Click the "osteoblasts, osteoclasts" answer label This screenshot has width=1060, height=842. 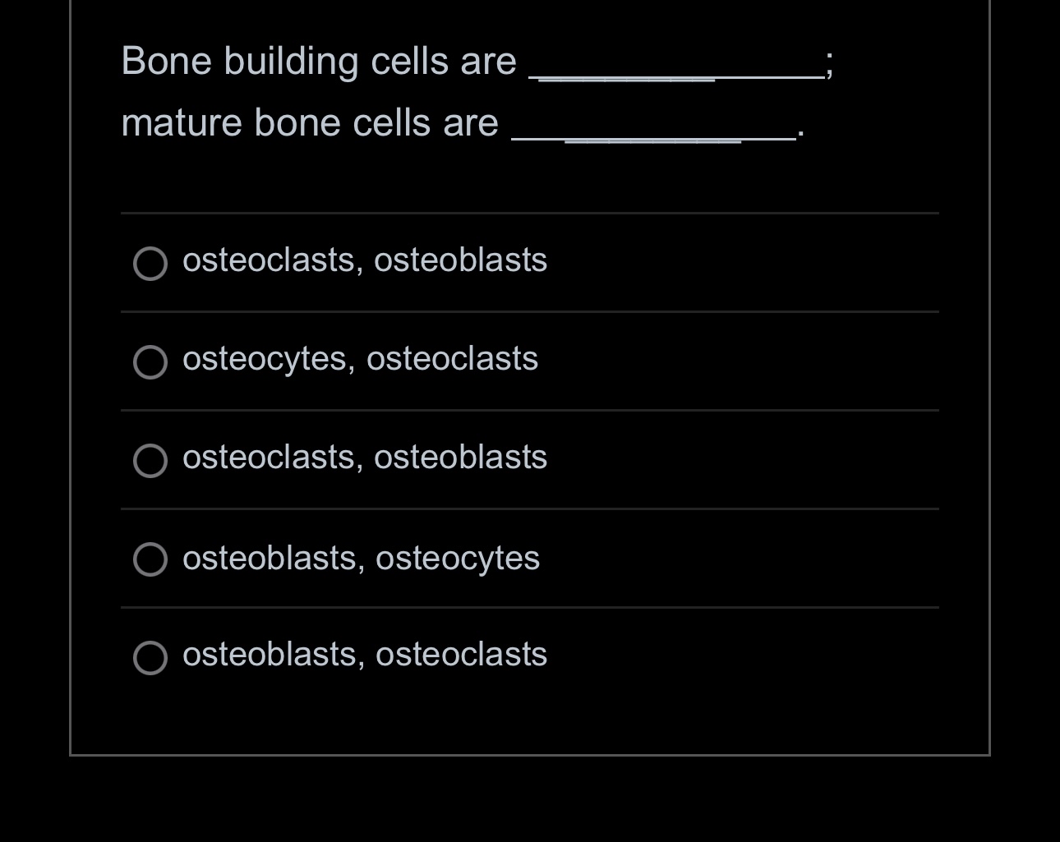365,655
